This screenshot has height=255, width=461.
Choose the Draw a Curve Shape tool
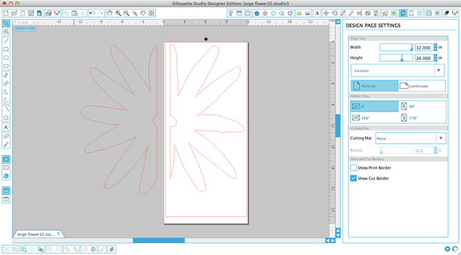(x=6, y=84)
